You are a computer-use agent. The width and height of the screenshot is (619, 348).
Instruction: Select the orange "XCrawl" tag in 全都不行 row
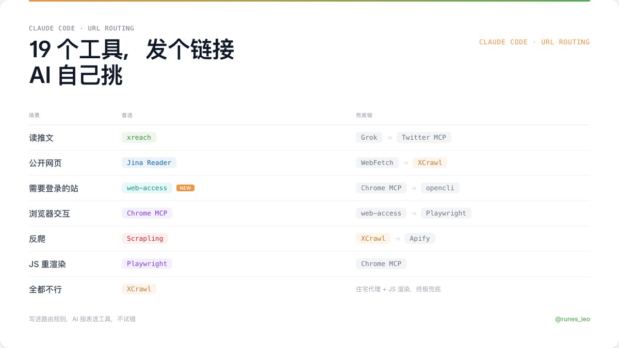pyautogui.click(x=139, y=289)
